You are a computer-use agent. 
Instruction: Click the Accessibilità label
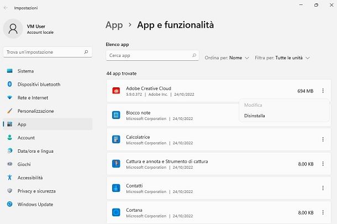tap(30, 178)
